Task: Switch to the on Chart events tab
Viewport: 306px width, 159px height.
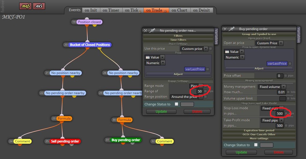Action: click(179, 10)
